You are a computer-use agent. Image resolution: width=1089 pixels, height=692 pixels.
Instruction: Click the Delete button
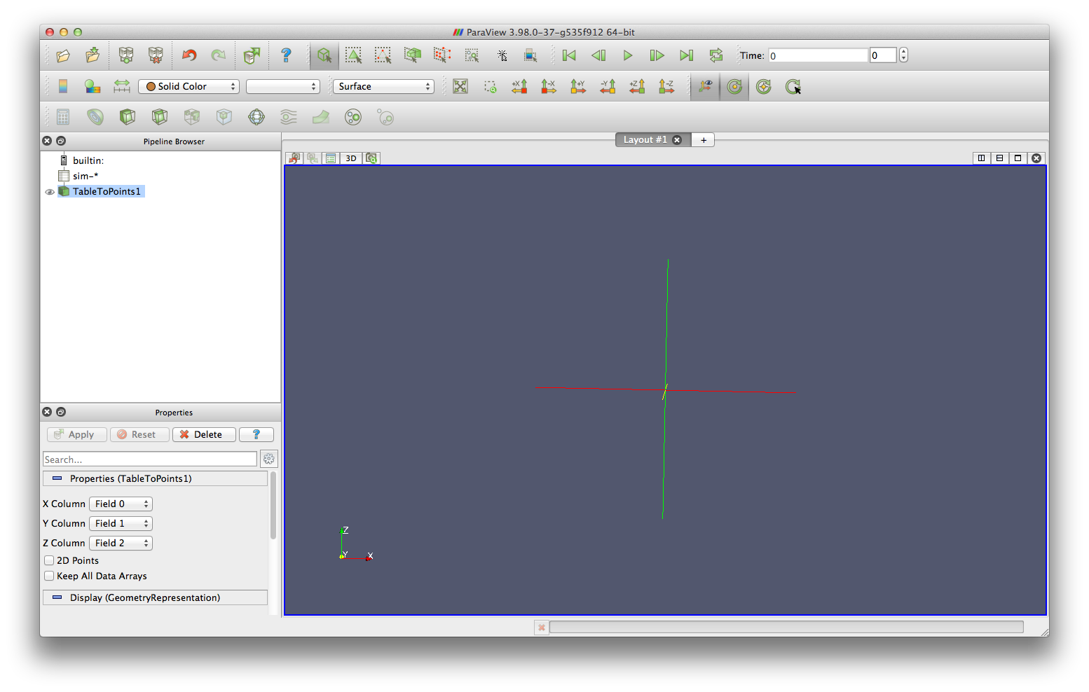tap(203, 434)
